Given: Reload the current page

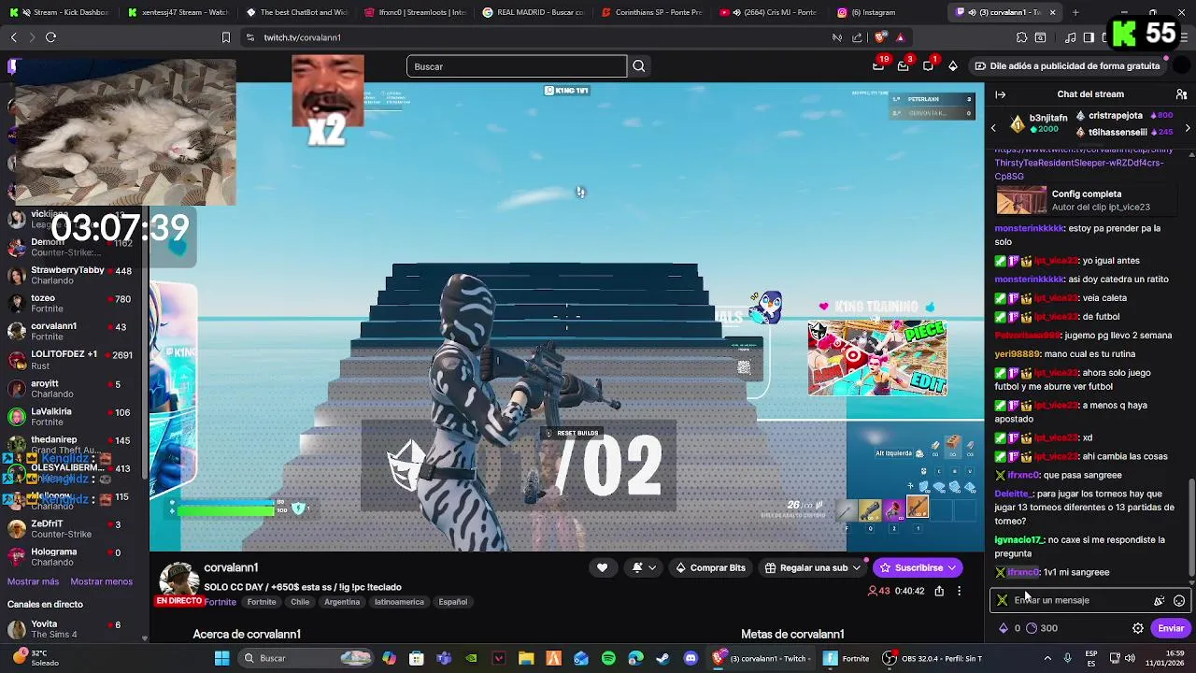Looking at the screenshot, I should pos(50,37).
